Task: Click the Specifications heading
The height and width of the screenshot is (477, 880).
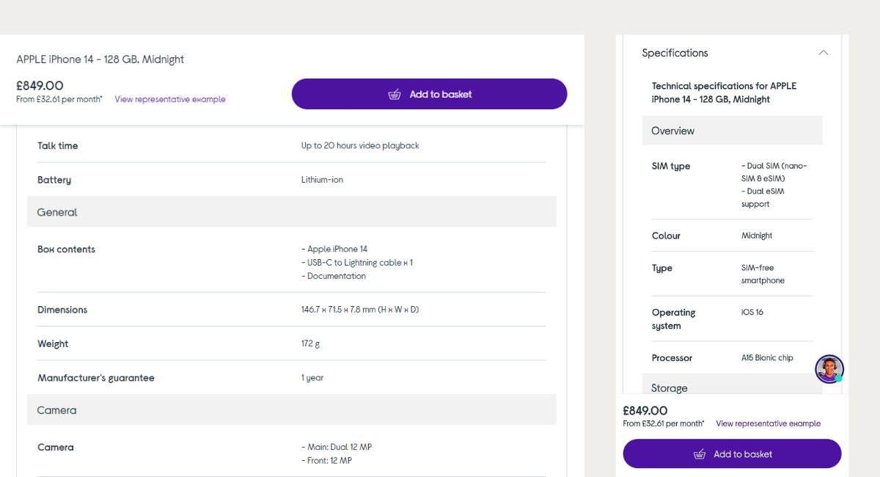Action: point(675,53)
